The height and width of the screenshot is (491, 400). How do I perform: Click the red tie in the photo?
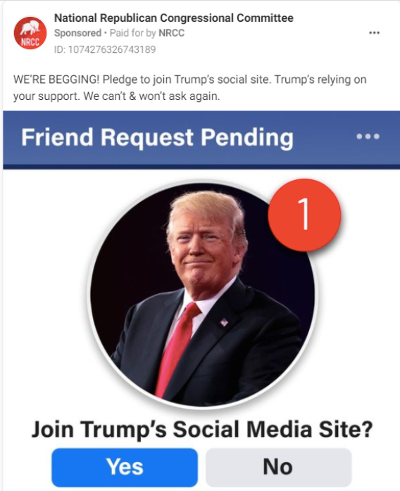pos(177,348)
